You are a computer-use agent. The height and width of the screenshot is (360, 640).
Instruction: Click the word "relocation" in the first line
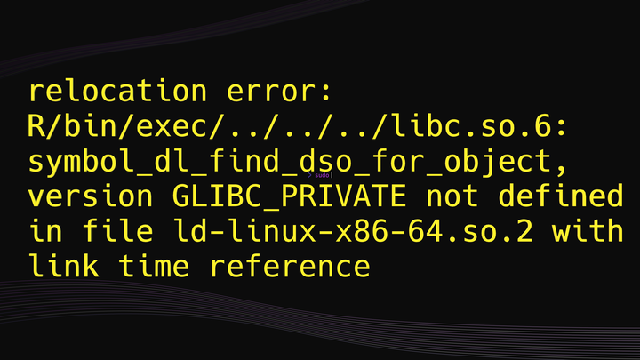(118, 92)
